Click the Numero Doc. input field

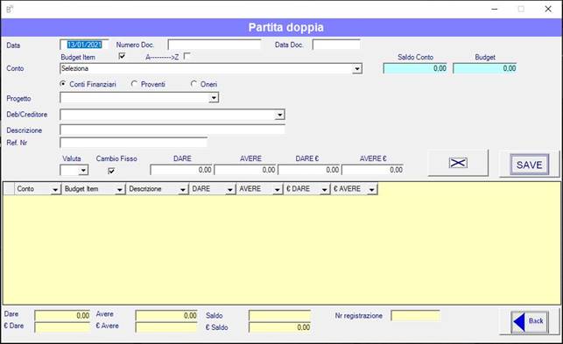(x=215, y=45)
